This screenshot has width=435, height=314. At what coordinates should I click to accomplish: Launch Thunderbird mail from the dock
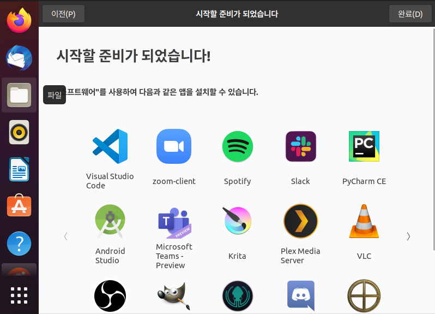(x=19, y=58)
